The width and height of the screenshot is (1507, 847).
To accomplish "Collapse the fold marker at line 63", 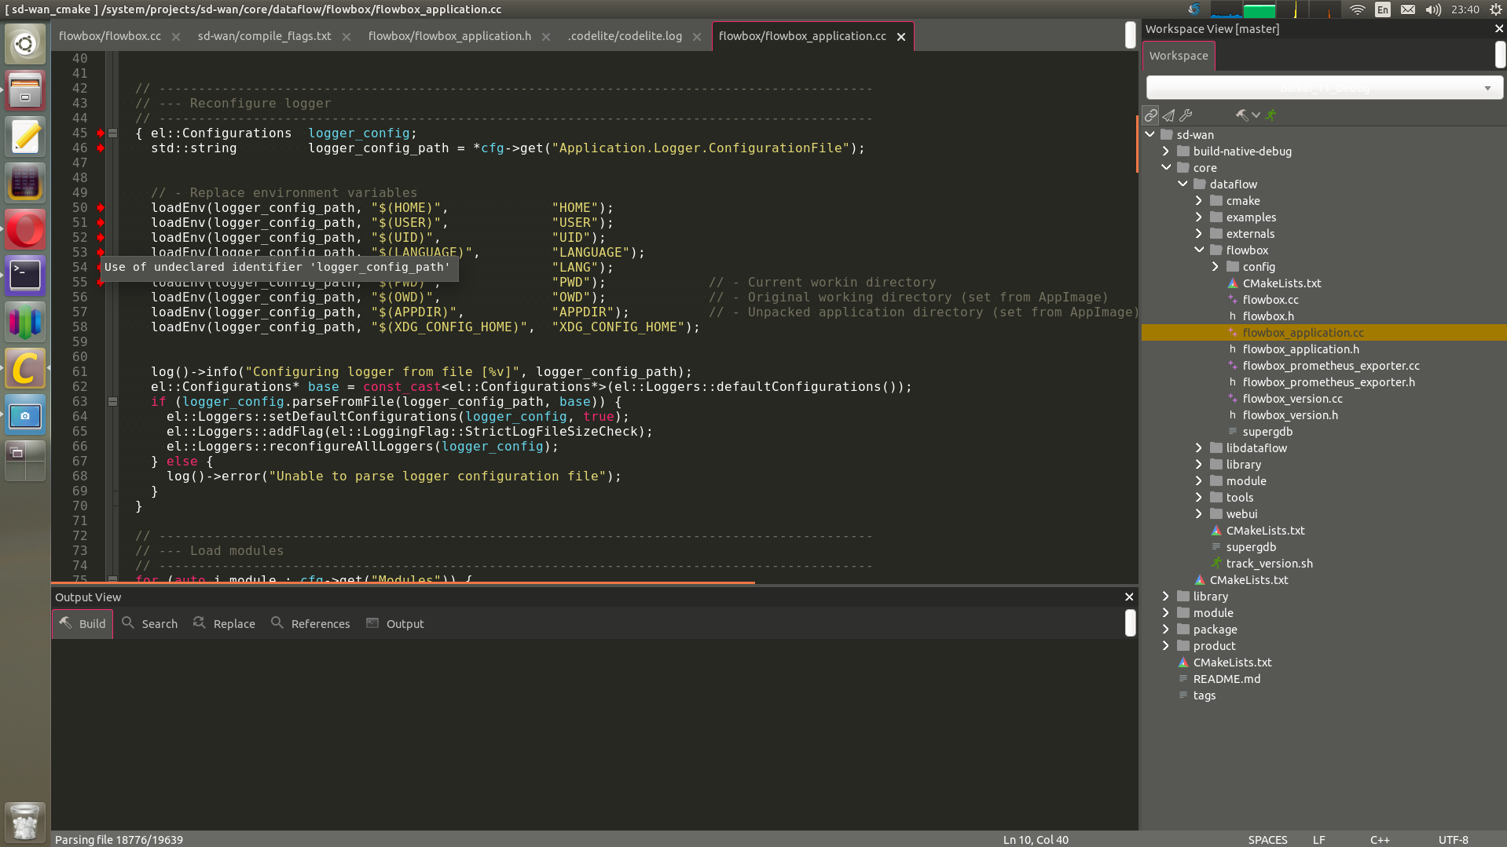I will coord(112,402).
